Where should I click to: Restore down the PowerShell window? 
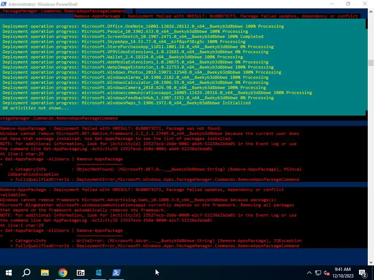point(348,4)
